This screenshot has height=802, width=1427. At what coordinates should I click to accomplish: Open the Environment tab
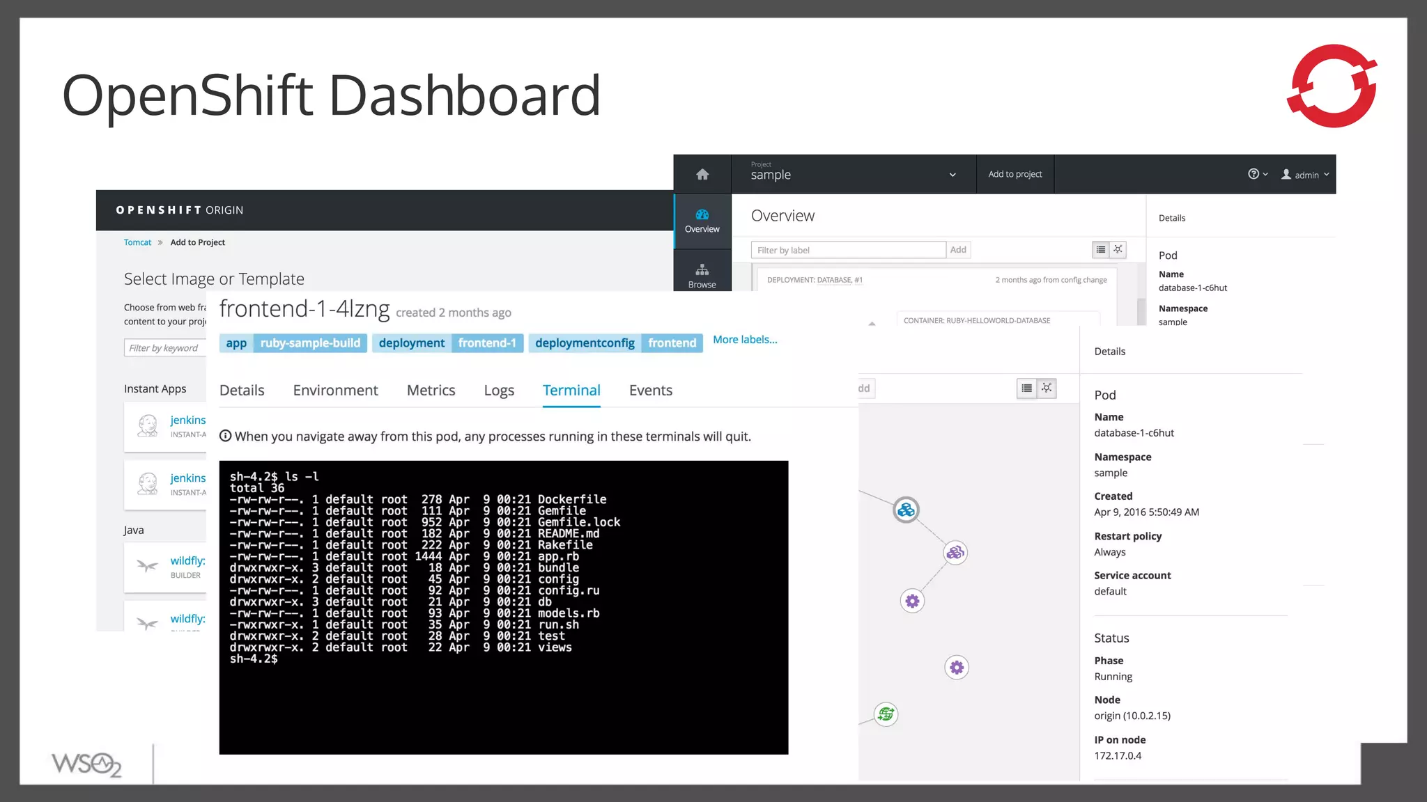pos(335,391)
